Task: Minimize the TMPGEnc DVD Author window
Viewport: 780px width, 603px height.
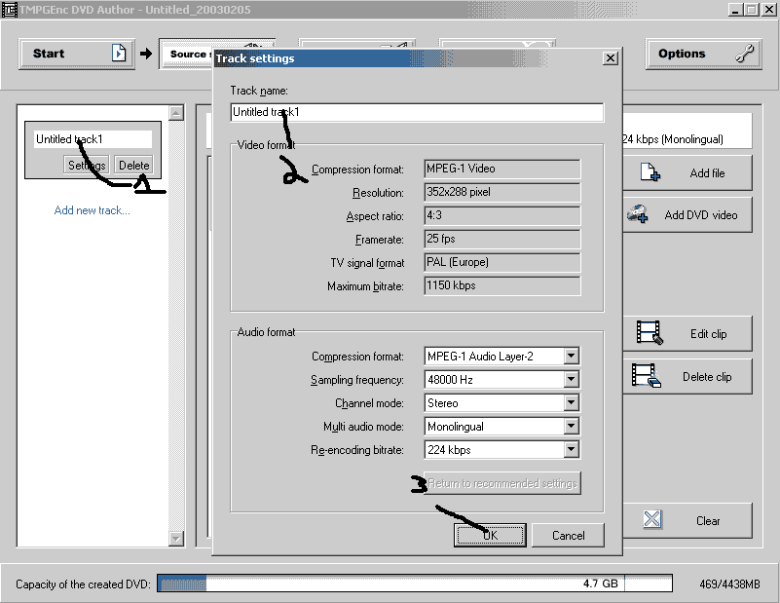Action: (x=735, y=10)
